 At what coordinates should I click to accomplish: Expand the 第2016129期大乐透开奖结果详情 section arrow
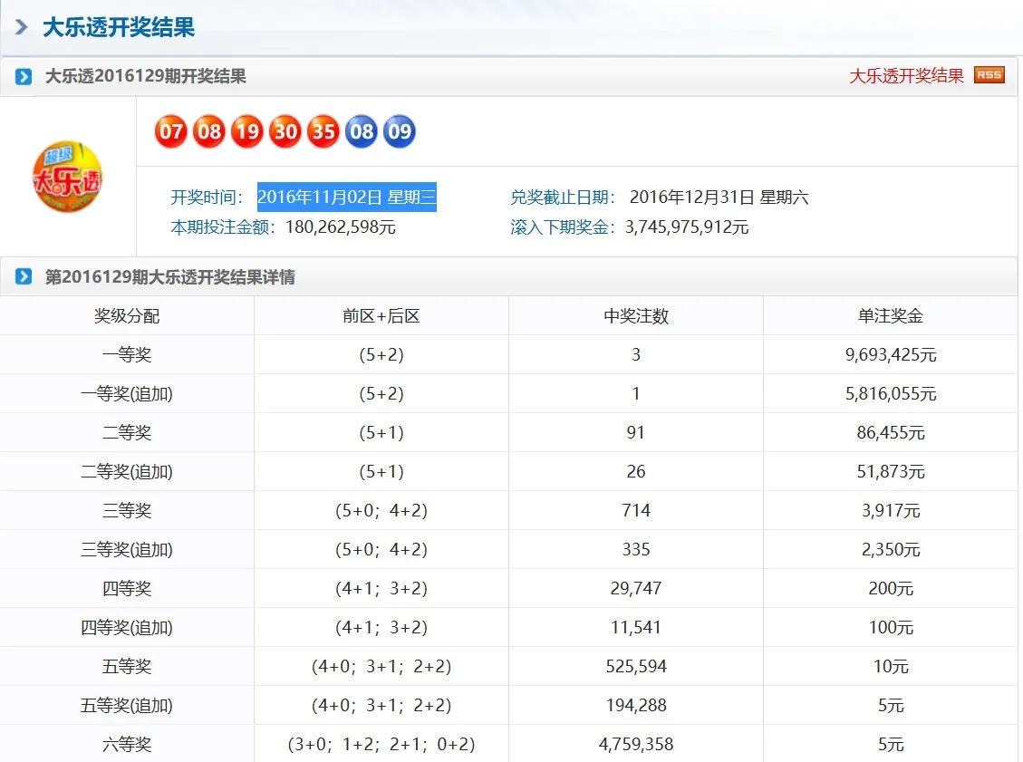point(23,277)
